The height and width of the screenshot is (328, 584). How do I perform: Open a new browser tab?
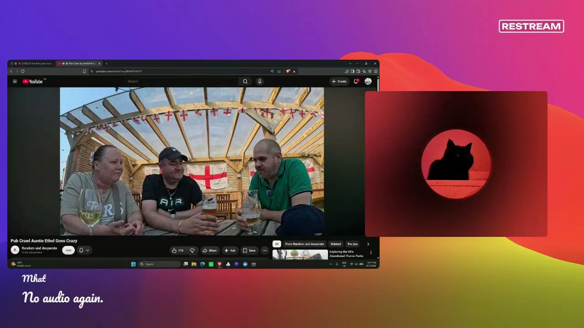point(106,63)
